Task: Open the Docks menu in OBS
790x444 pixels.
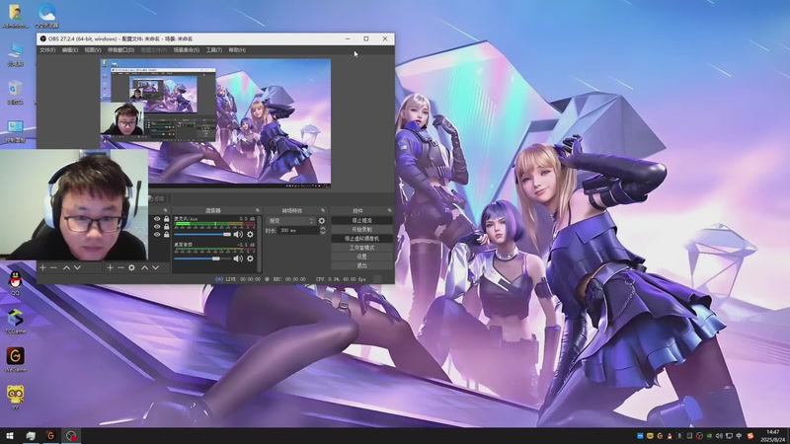Action: 120,50
